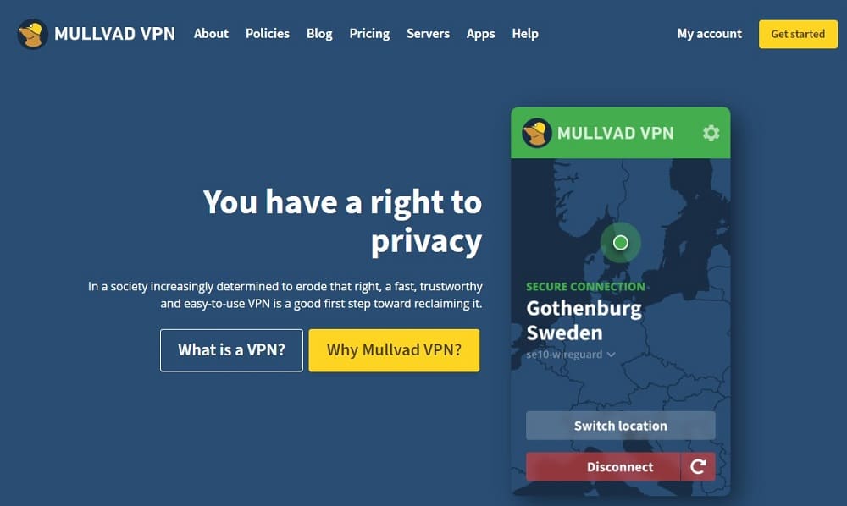Screen dimensions: 847x506
Task: Click the Switch location button
Action: pyautogui.click(x=621, y=426)
